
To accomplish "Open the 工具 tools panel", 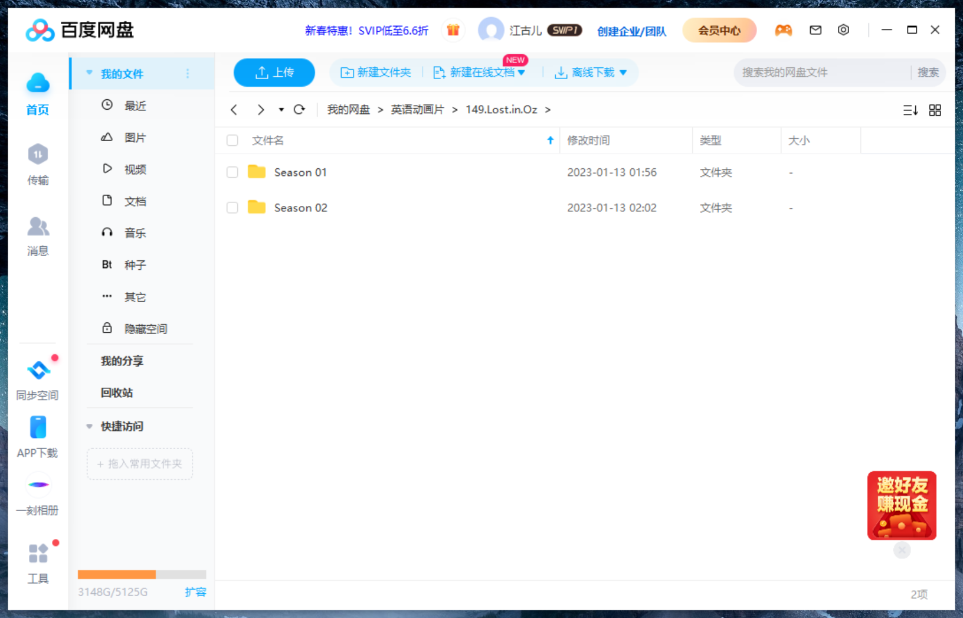I will (x=37, y=562).
